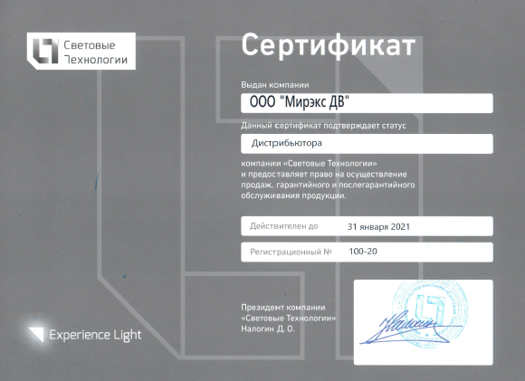Viewport: 525px width, 381px height.
Task: Click the Выдан компании label
Action: coord(275,85)
